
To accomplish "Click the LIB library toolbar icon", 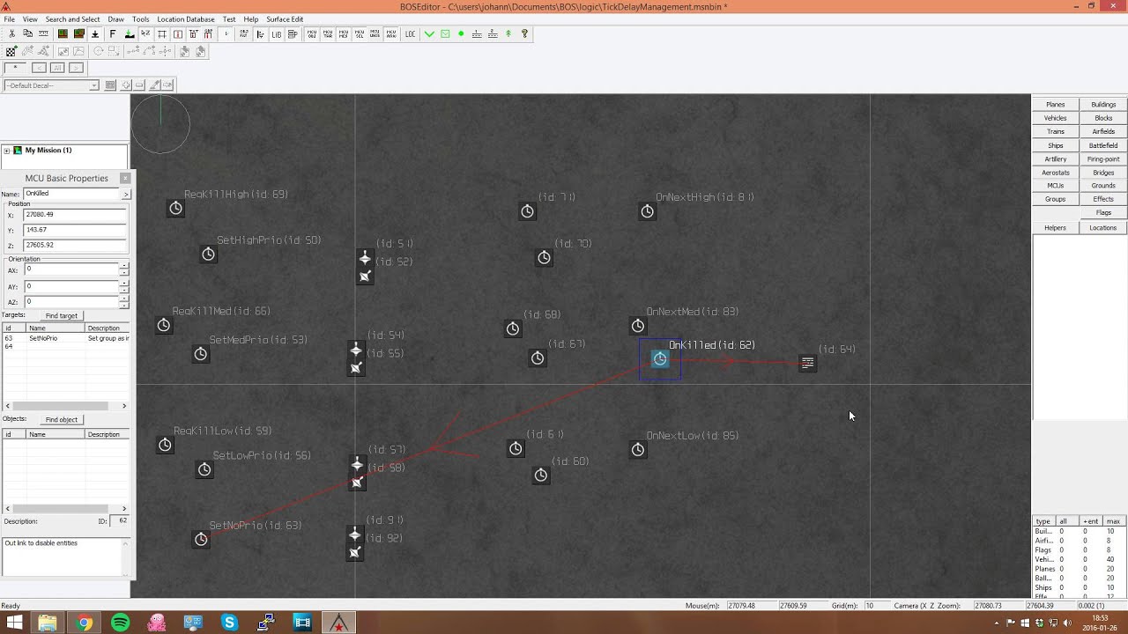I will coord(276,34).
